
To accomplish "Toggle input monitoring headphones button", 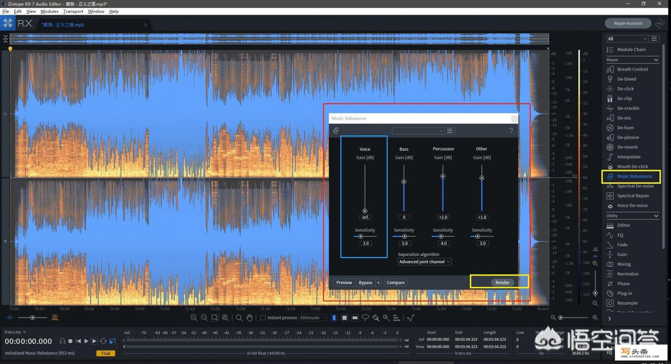I will 62,341.
